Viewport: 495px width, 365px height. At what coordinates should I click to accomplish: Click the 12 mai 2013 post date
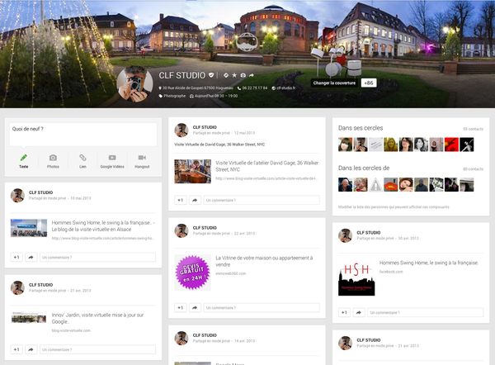pos(244,133)
